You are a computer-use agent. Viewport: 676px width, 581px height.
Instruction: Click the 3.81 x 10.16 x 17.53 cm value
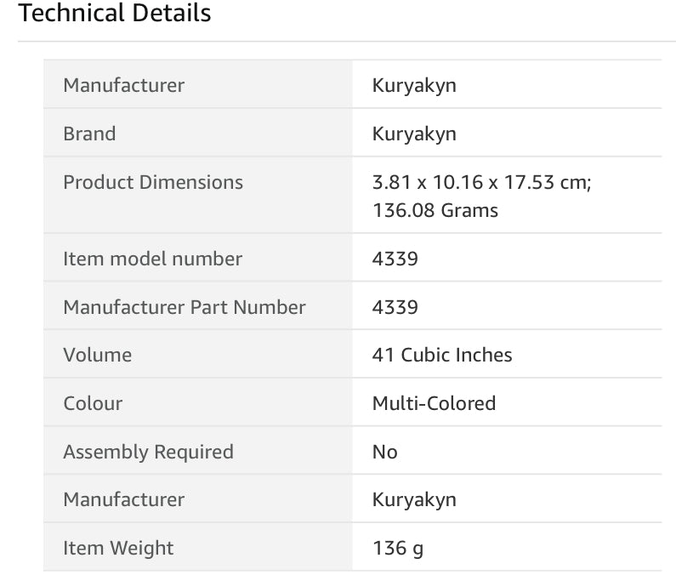coord(481,182)
